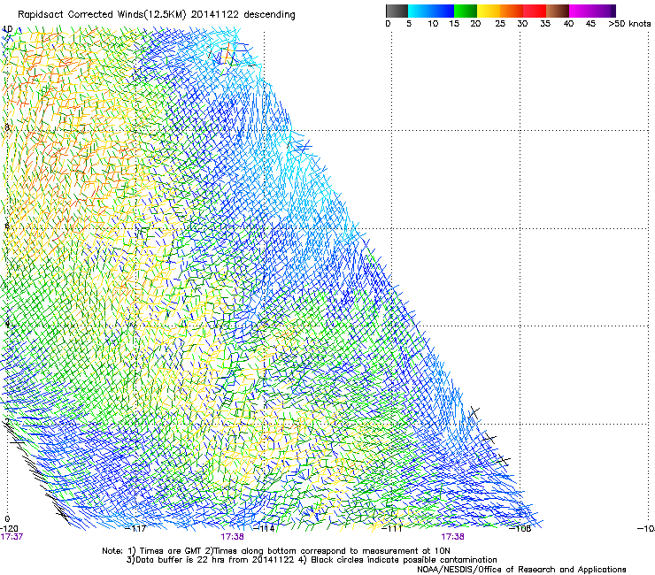Click the purple '17:38' label near -114
655x575 pixels.
[x=232, y=537]
